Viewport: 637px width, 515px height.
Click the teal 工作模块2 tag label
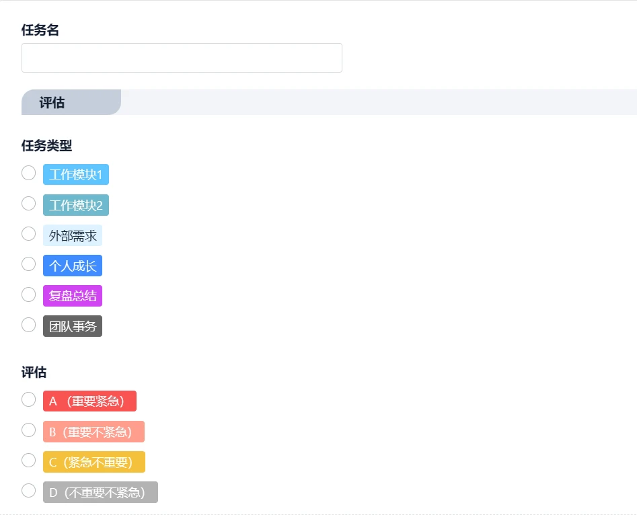[x=75, y=205]
